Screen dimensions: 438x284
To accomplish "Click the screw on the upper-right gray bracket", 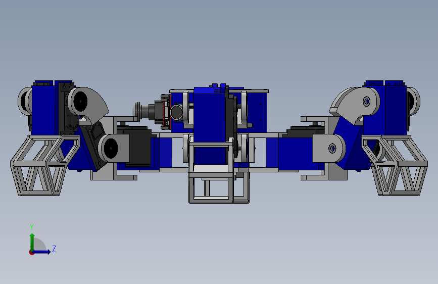I will pos(366,101).
